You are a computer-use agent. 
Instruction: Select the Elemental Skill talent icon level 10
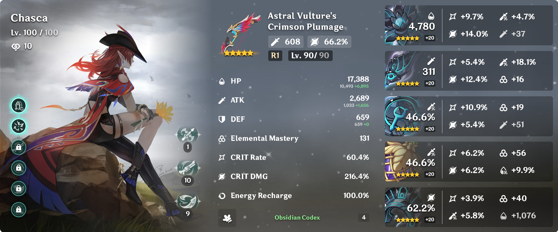coord(188,168)
